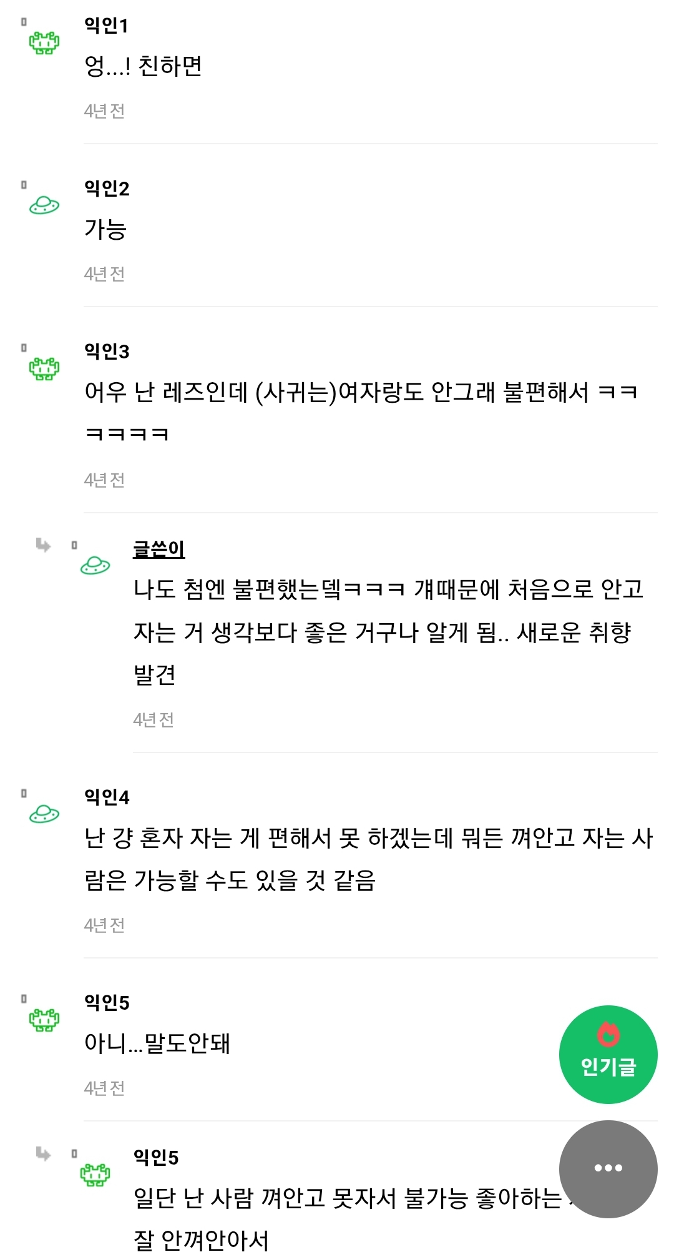Viewport: 674px width, 1257px height.
Task: Tap the comment '아니...말도안돼'
Action: (157, 1043)
